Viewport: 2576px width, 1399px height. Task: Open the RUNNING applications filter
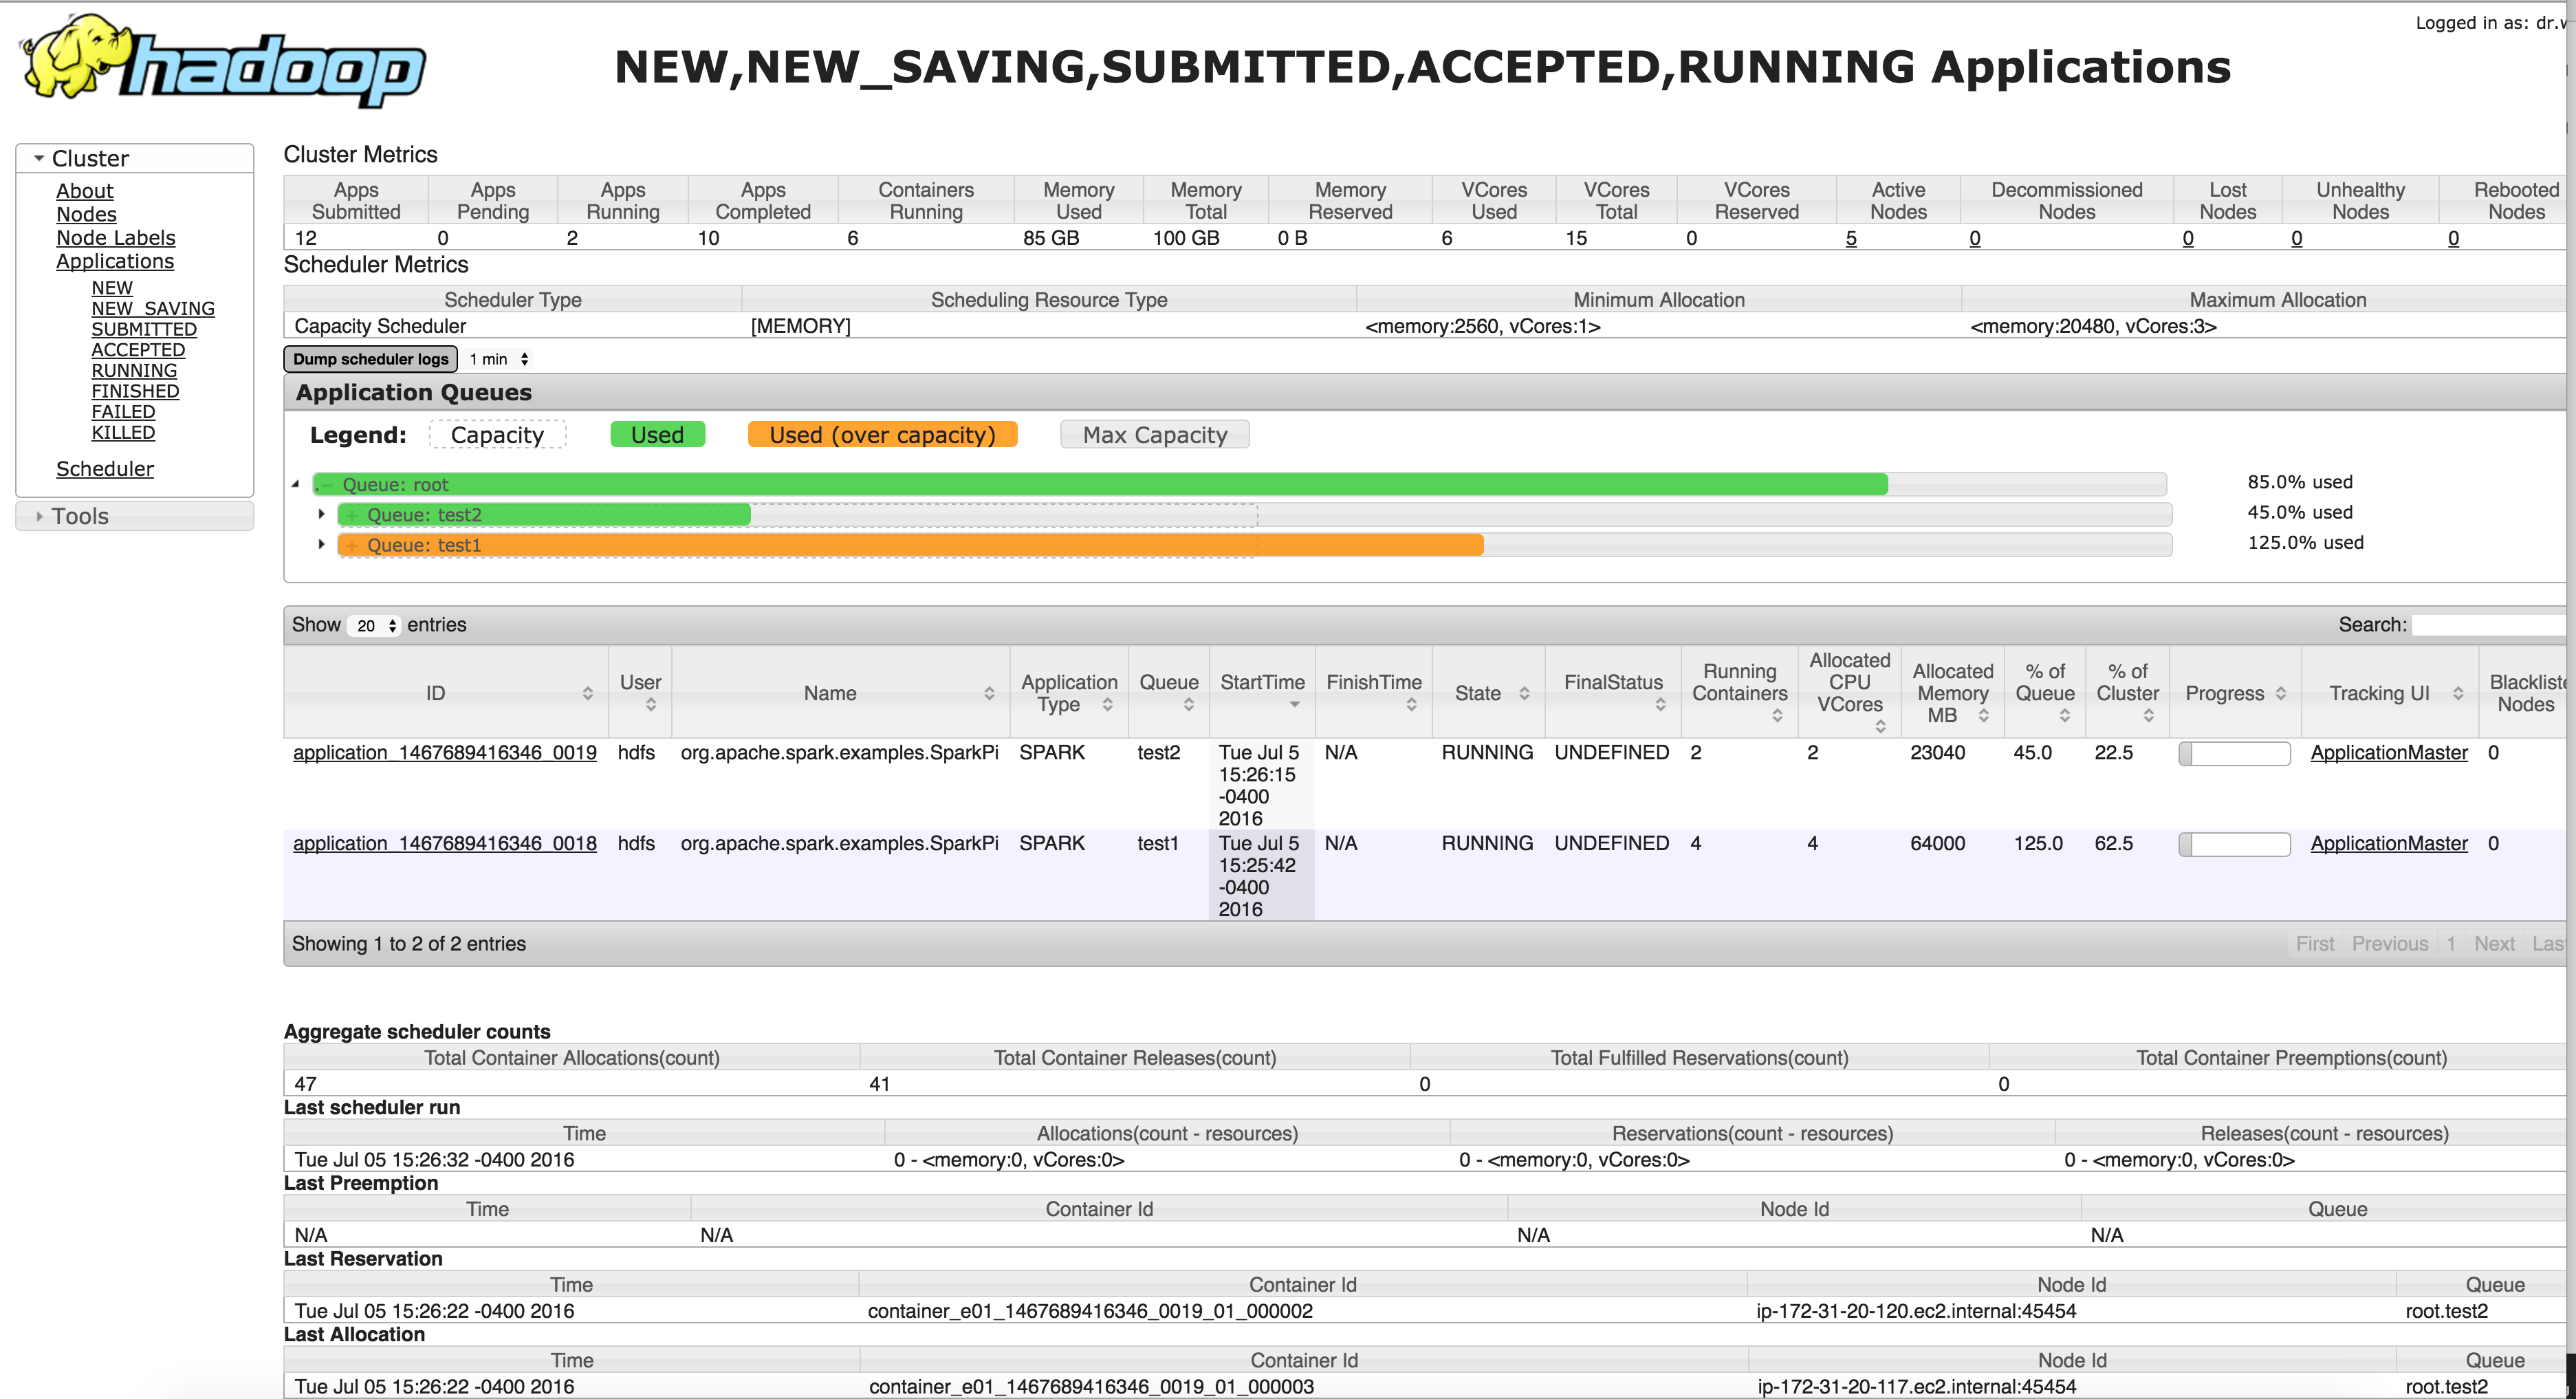[x=134, y=370]
